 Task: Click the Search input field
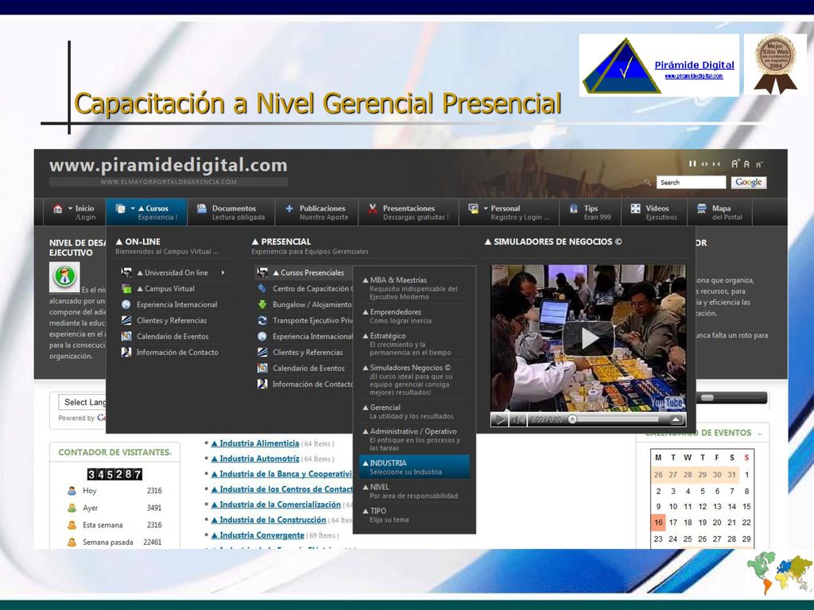coord(691,182)
